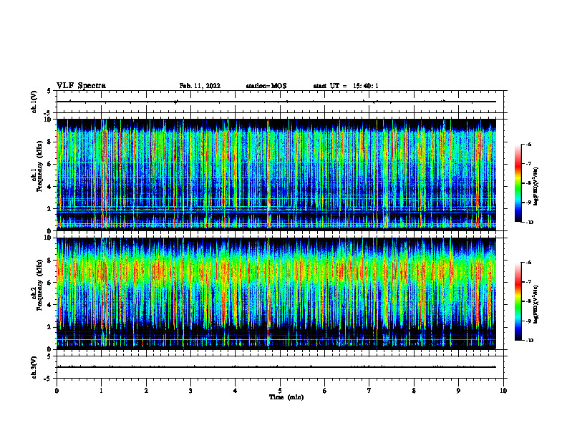The height and width of the screenshot is (438, 567).
Task: Click time axis tick label "3"
Action: pyautogui.click(x=190, y=391)
